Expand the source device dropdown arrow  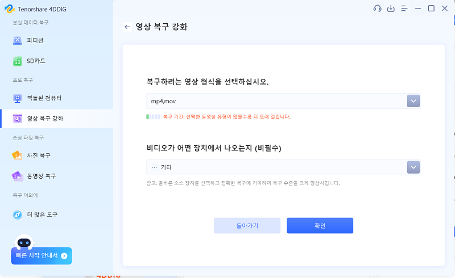pyautogui.click(x=413, y=167)
